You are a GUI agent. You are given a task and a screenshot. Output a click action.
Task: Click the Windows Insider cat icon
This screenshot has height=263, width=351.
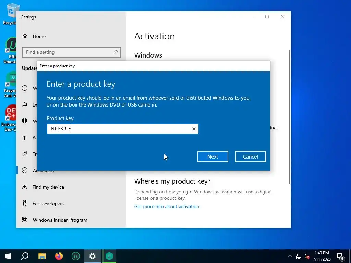[25, 220]
